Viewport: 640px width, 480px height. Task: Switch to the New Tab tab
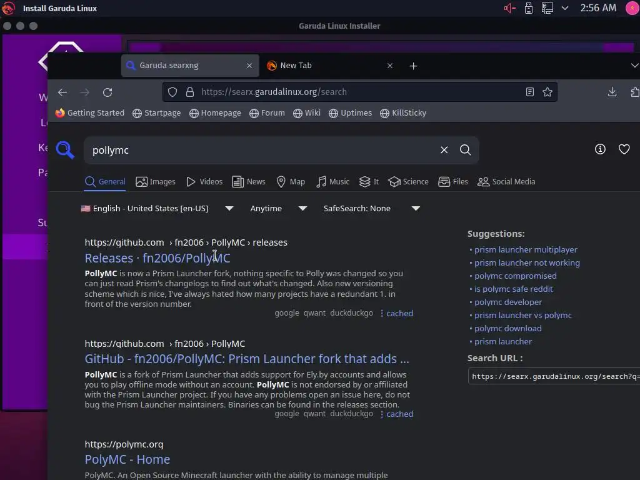pyautogui.click(x=330, y=66)
